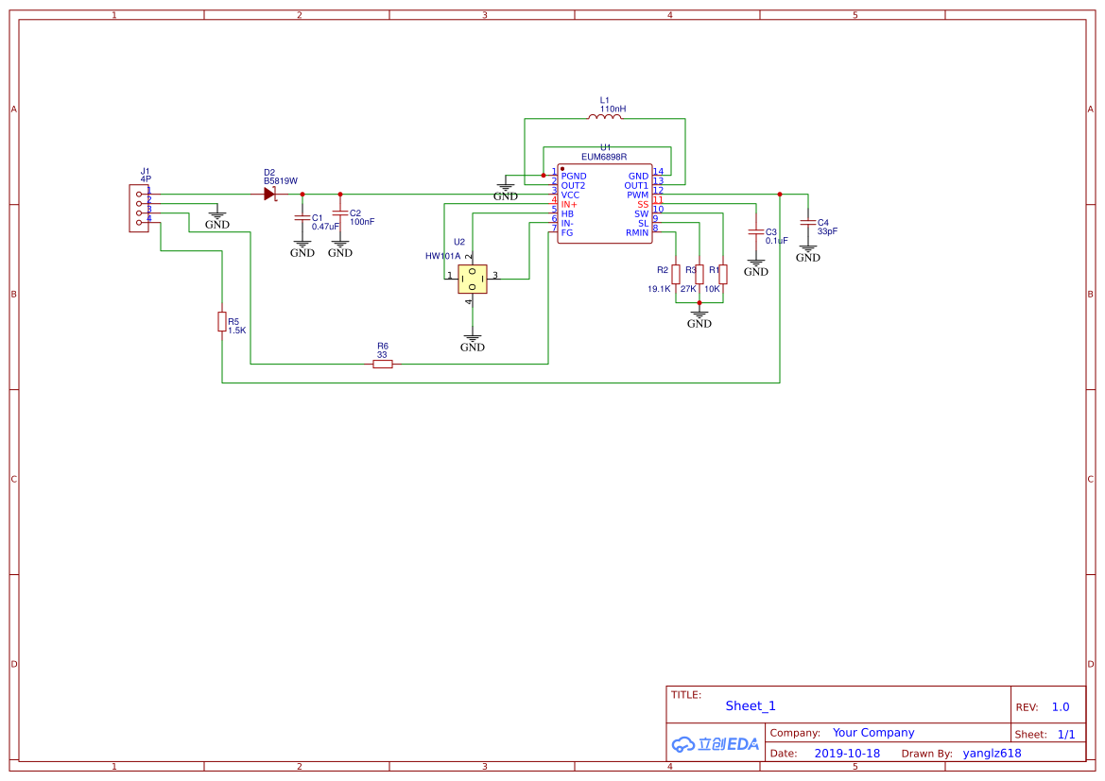
Task: Click the GND symbol below capacitor C4
Action: point(808,253)
